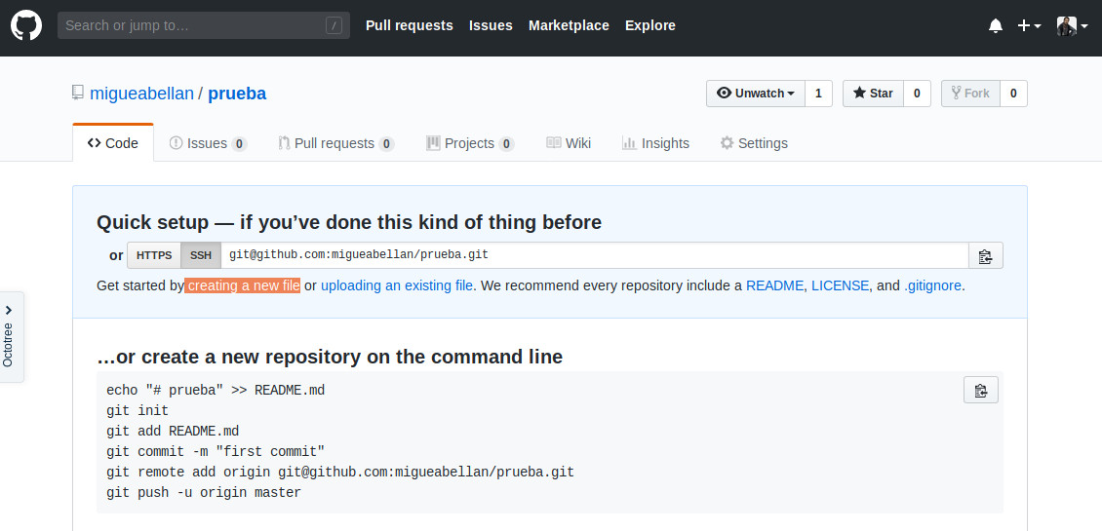The image size is (1102, 531).
Task: Open the plus create-new dropdown
Action: click(1029, 26)
